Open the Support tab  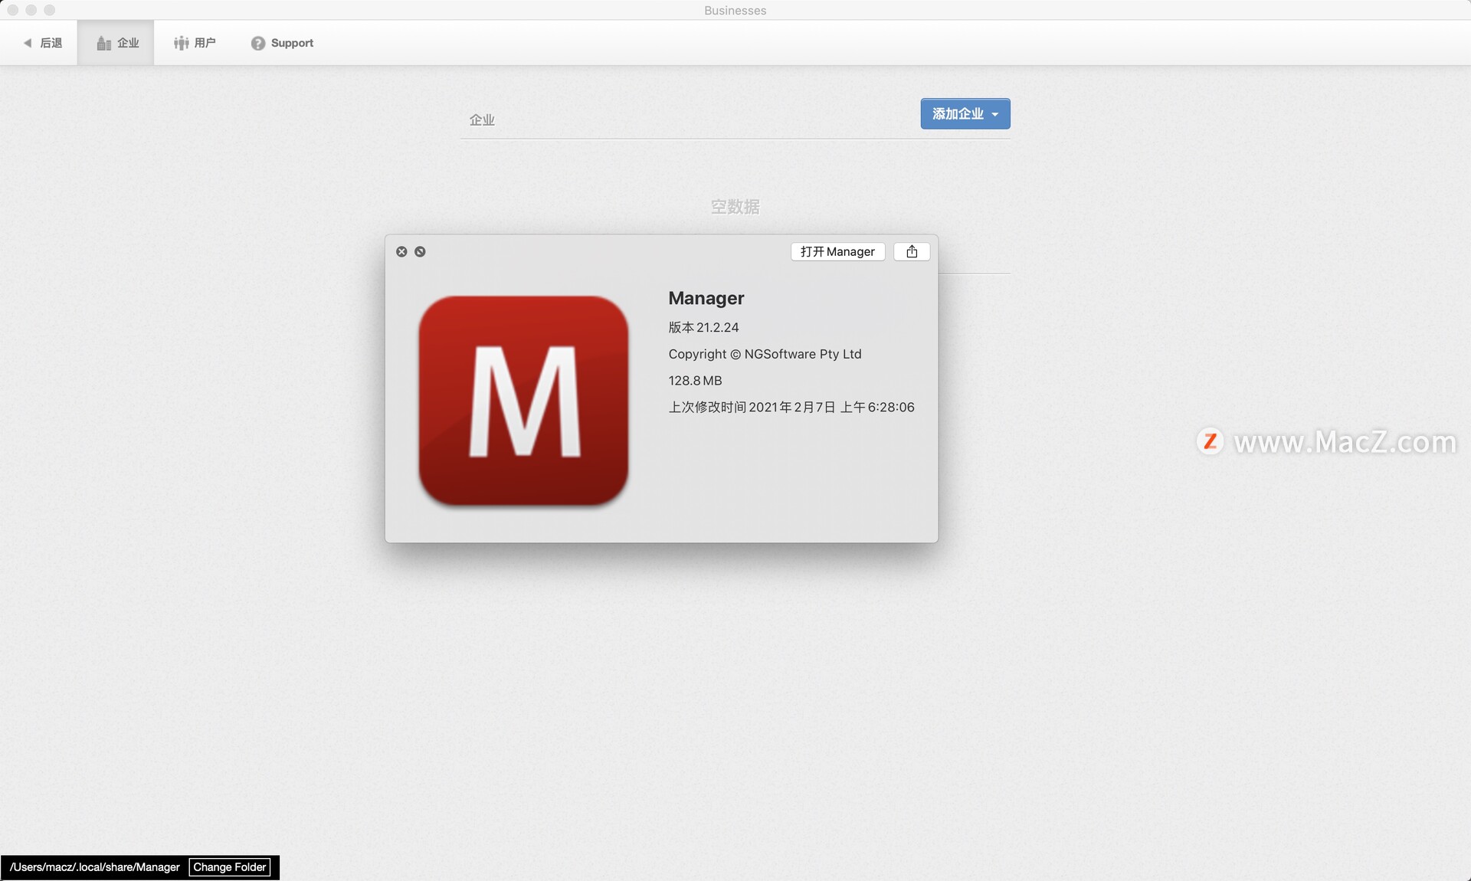(x=282, y=43)
